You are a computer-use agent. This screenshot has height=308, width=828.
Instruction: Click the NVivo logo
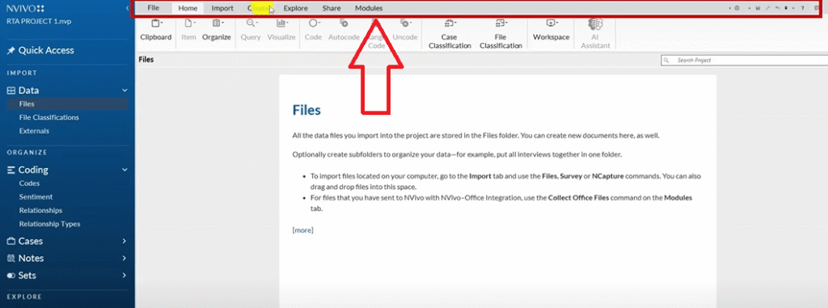click(x=25, y=8)
